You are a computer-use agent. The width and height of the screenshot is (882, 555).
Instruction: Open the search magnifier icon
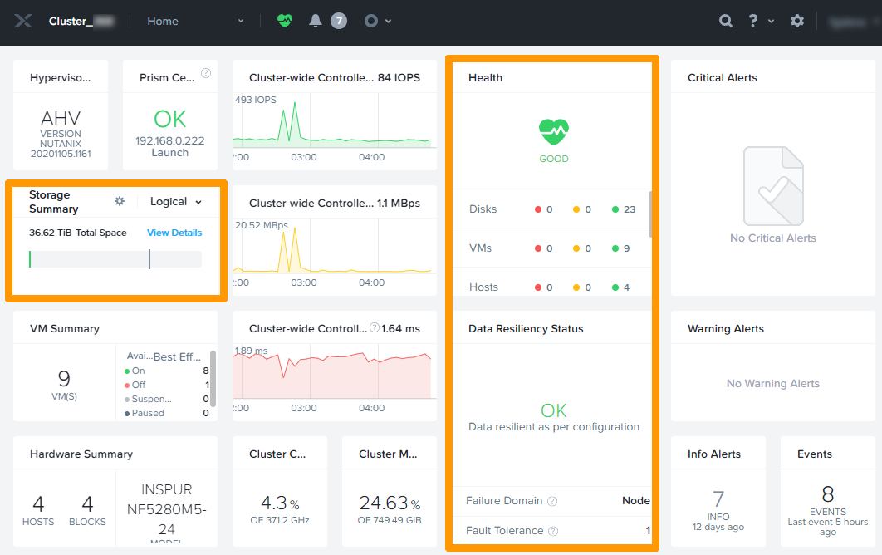[725, 21]
